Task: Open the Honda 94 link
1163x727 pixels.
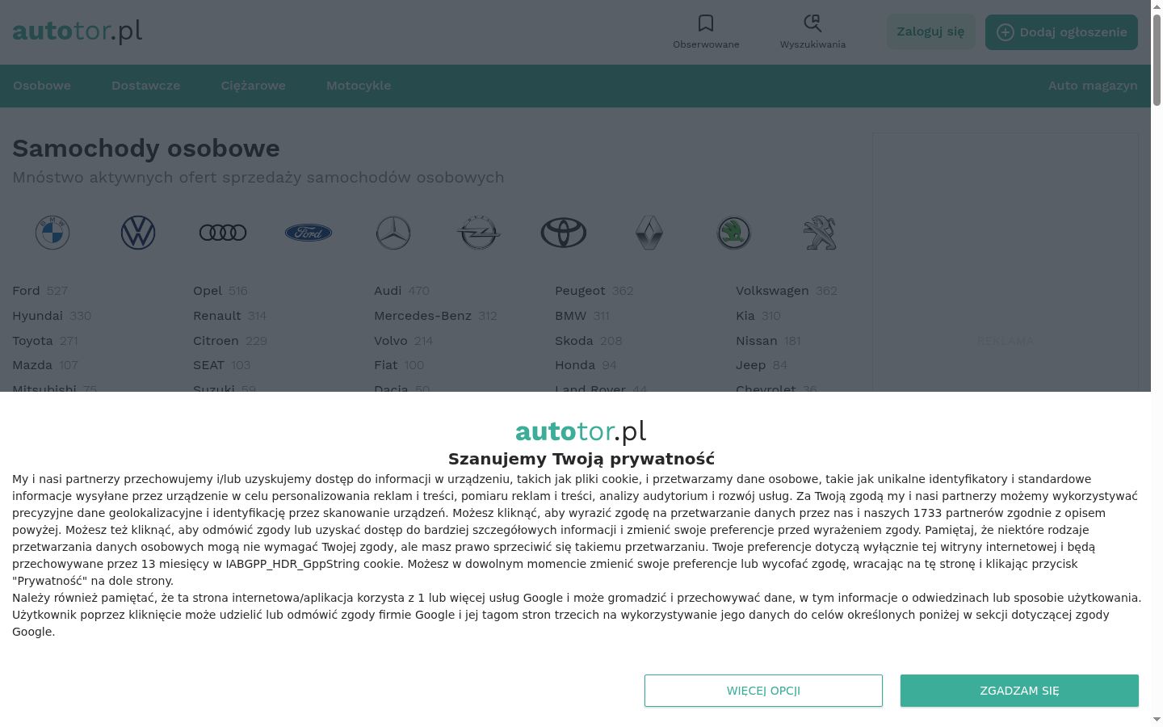Action: pyautogui.click(x=586, y=365)
